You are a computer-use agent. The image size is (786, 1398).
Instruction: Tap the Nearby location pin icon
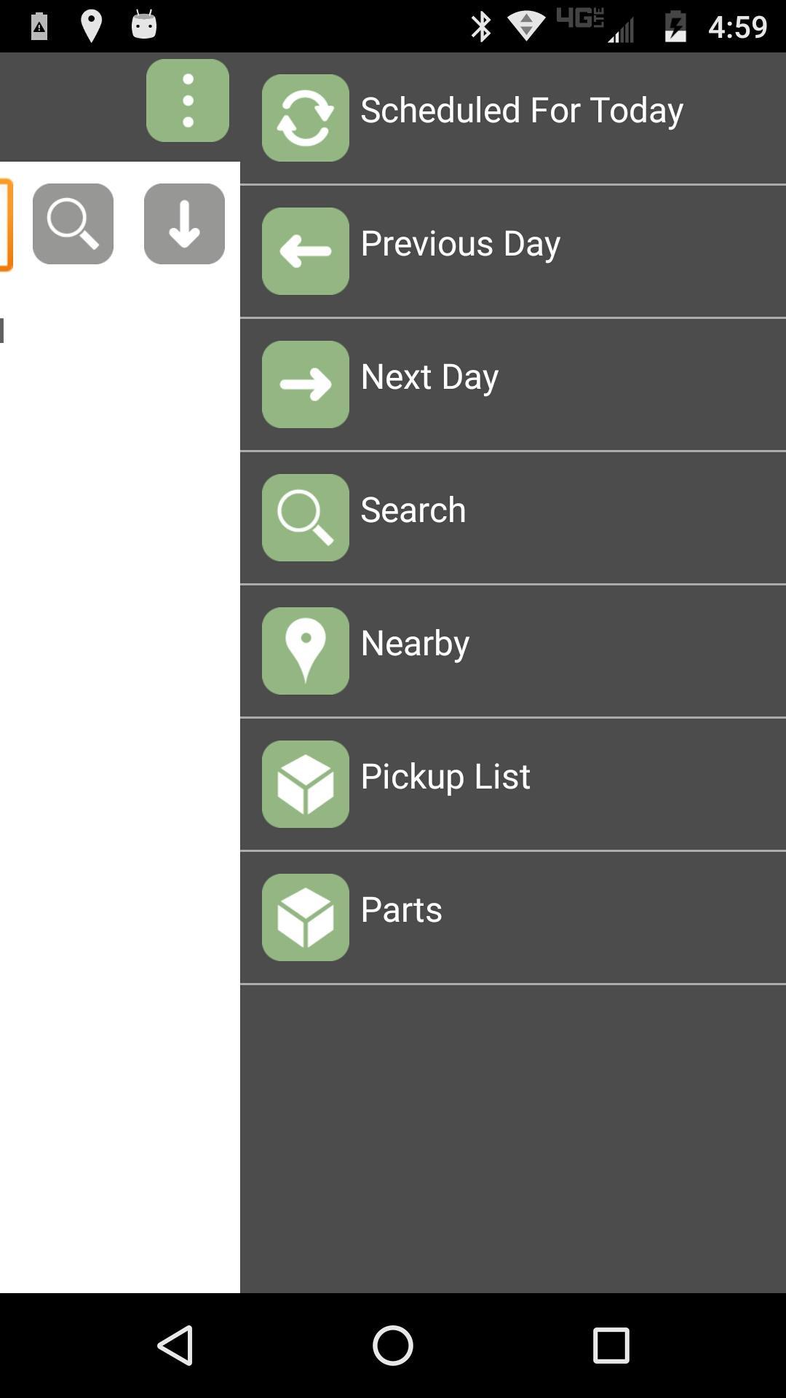coord(306,651)
